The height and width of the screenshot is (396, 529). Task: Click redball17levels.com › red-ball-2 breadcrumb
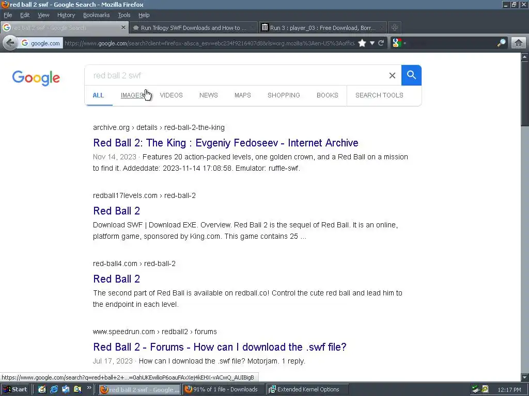coord(145,195)
